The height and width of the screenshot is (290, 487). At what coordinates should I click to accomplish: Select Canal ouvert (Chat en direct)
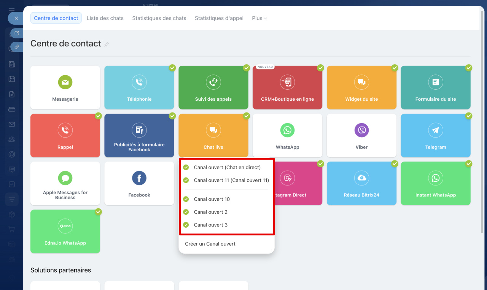(227, 167)
